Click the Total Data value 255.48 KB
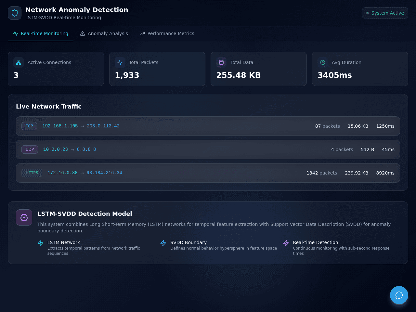This screenshot has height=312, width=416. click(x=239, y=75)
